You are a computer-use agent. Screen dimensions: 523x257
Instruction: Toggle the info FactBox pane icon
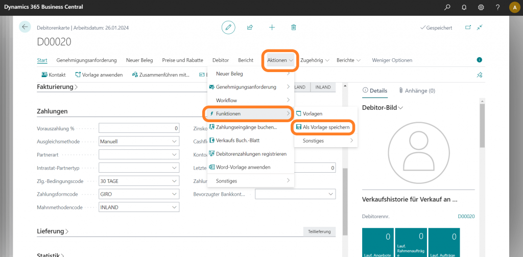(479, 60)
